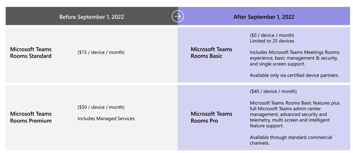
Task: Click Microsoft Teams Rooms Pro label
Action: click(x=211, y=117)
